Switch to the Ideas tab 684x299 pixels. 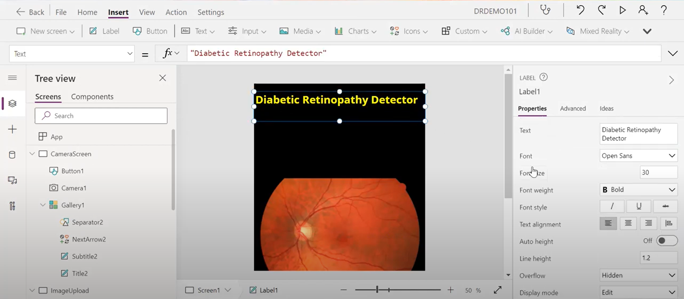tap(607, 109)
